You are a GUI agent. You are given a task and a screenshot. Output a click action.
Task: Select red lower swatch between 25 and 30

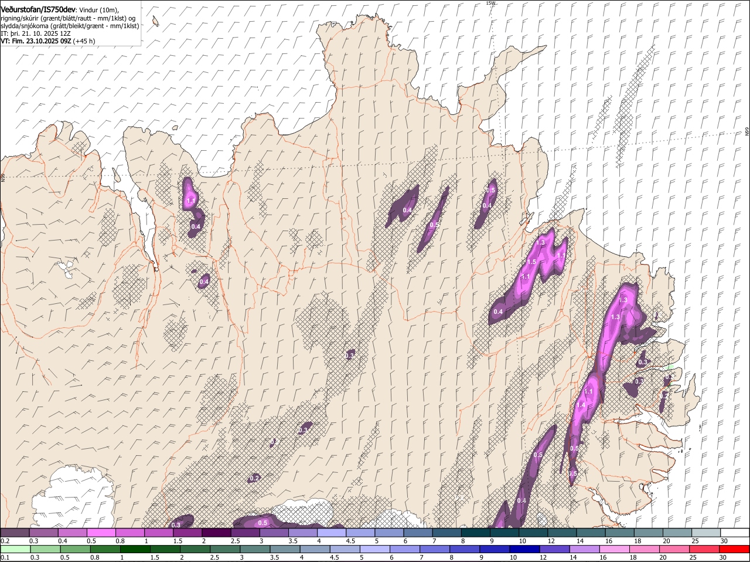tap(704, 549)
